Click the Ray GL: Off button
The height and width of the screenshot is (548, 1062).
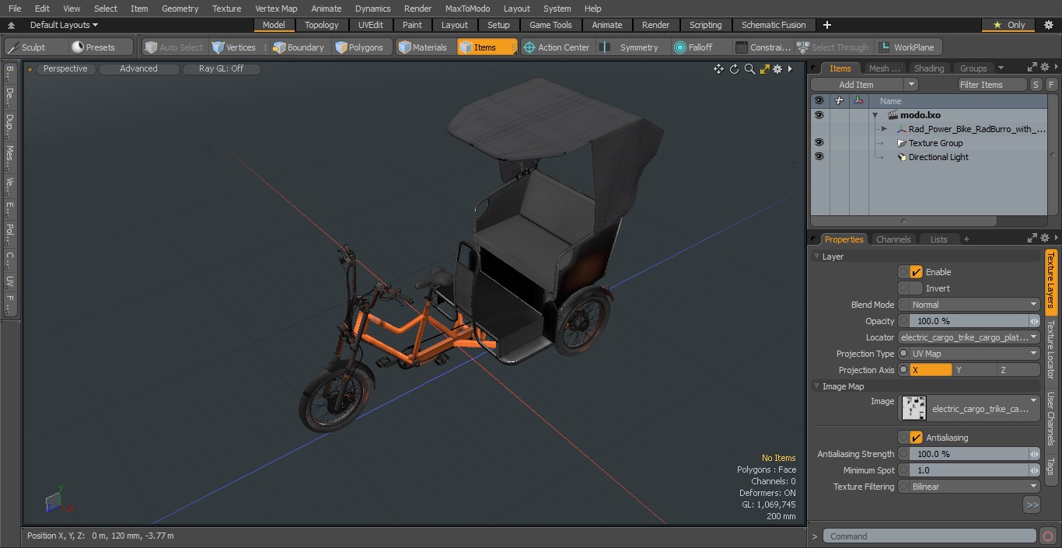(221, 69)
